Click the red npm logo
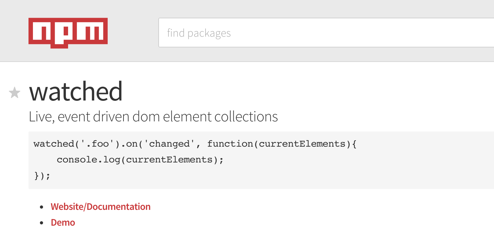494x244 pixels. click(x=68, y=33)
